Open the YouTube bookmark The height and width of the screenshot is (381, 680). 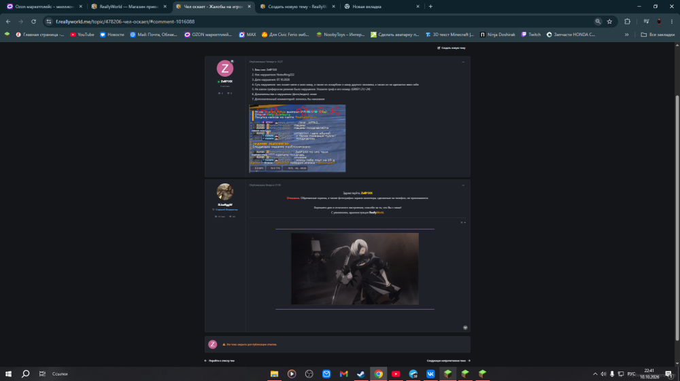coord(82,34)
